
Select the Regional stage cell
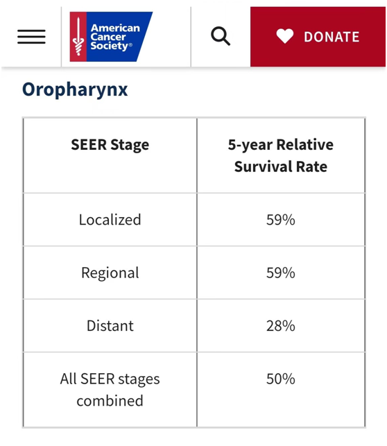point(110,273)
